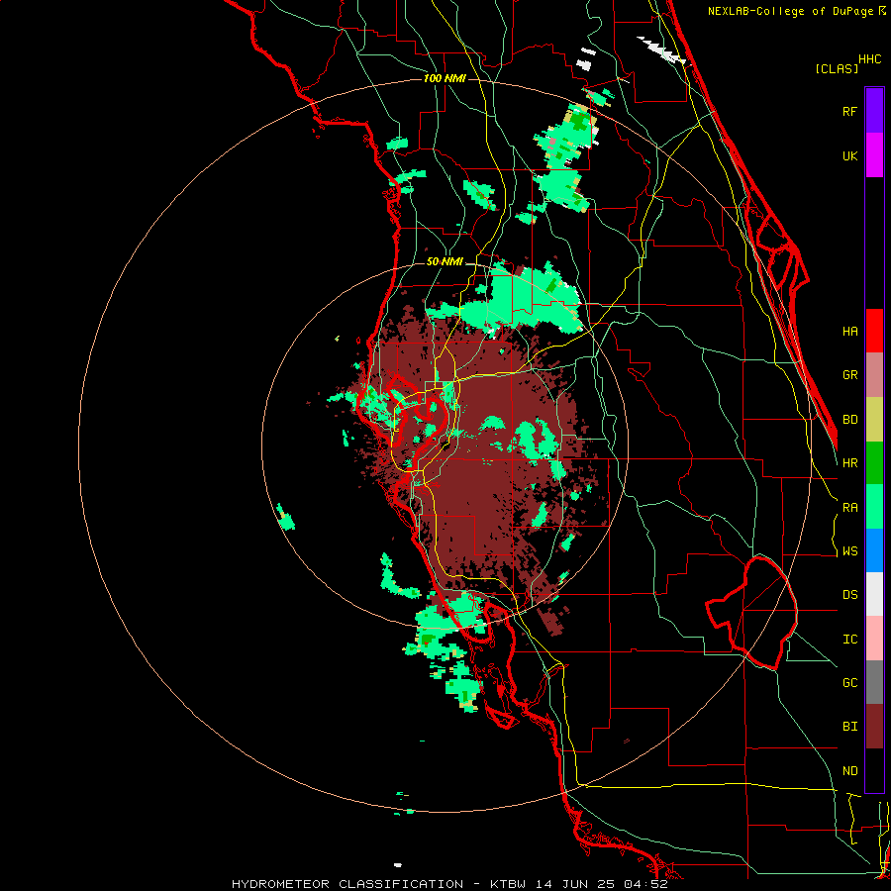
Task: Click the HR dark green legend swatch
Action: (874, 463)
